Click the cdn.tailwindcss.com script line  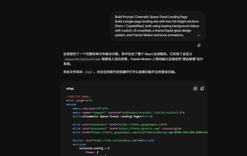click(113, 140)
